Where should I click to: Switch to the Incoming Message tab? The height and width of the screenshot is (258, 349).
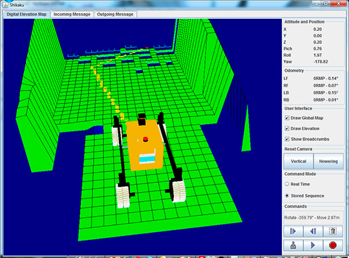pyautogui.click(x=72, y=14)
